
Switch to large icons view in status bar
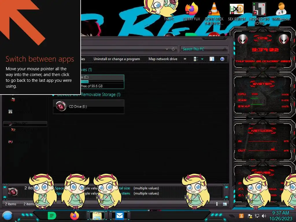pyautogui.click(x=225, y=204)
